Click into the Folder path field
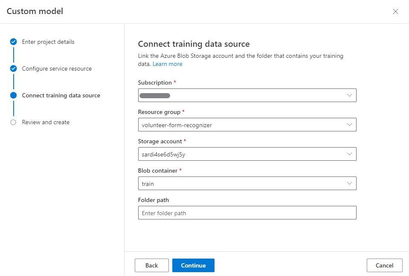This screenshot has width=409, height=276. tap(247, 213)
